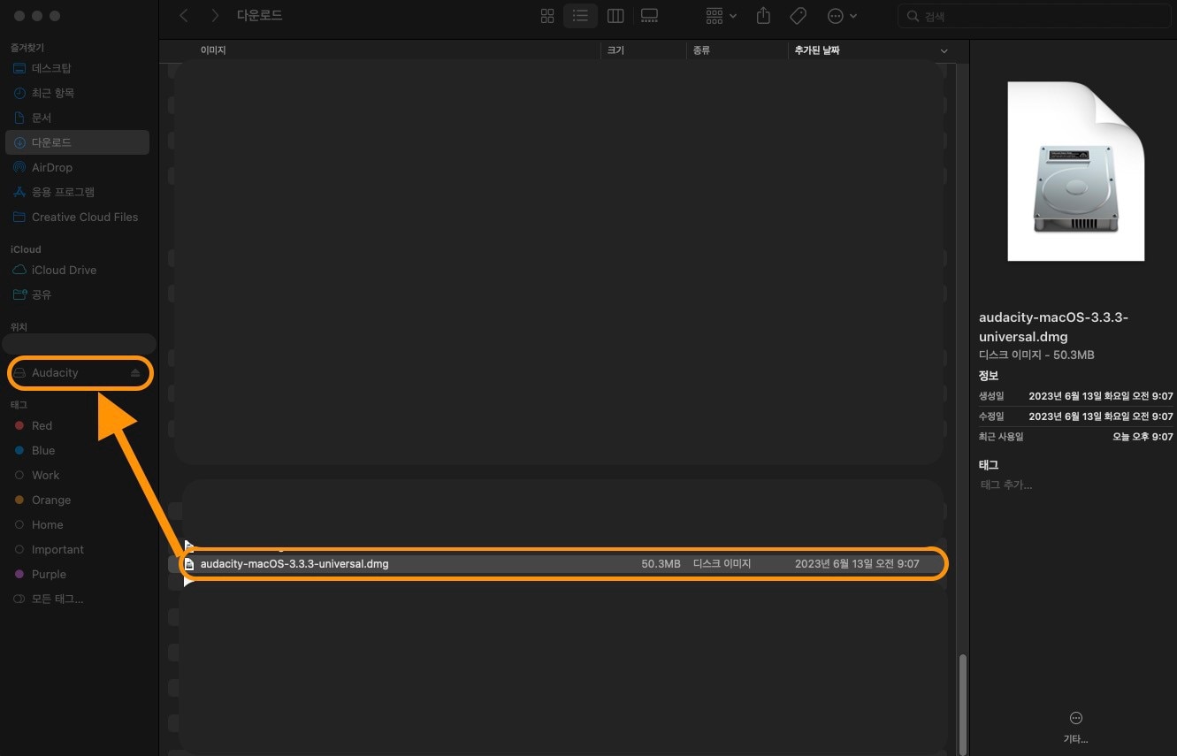Switch to gallery view in the toolbar
Screen dimensions: 1177x756
(650, 16)
